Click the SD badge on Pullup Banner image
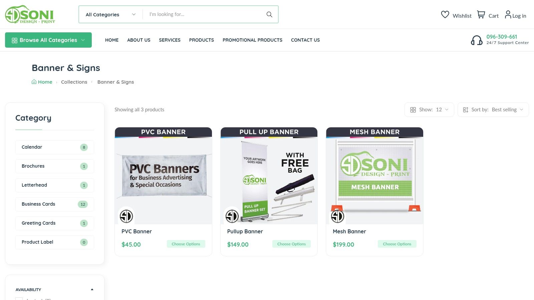 point(232,216)
